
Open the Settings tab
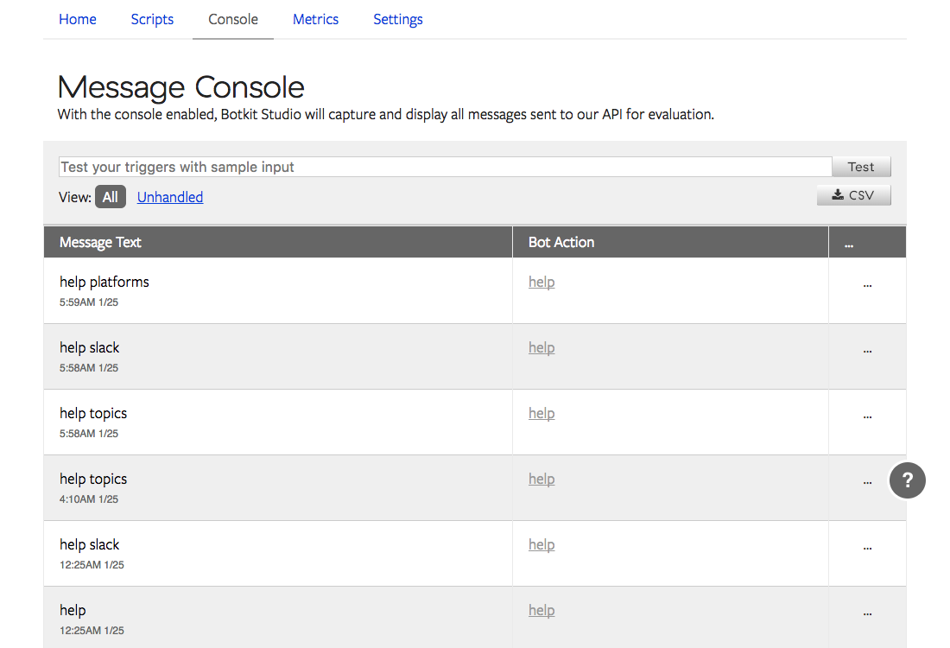click(x=398, y=19)
